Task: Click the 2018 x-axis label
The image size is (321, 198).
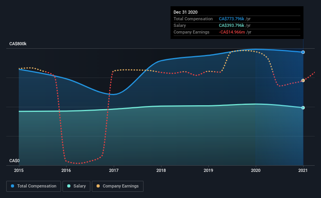Action: (161, 170)
